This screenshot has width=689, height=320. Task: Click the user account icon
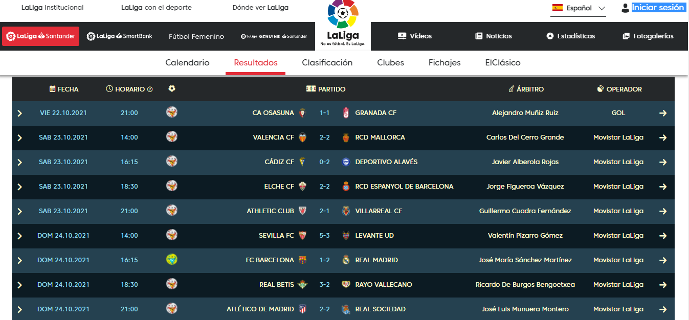pyautogui.click(x=625, y=8)
